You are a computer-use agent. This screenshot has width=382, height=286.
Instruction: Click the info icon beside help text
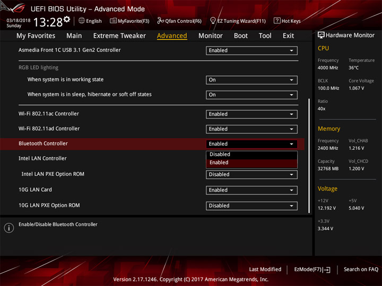click(x=9, y=228)
